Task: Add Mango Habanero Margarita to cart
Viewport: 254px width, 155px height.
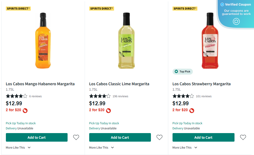Action: pos(37,137)
